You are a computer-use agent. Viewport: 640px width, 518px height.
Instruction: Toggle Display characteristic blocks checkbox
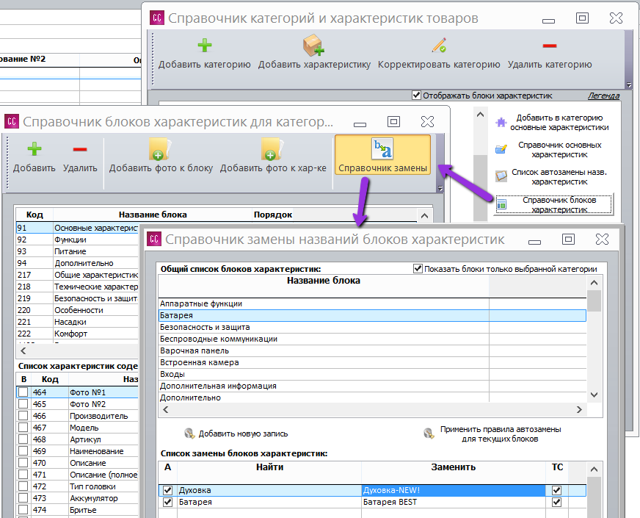pos(416,96)
